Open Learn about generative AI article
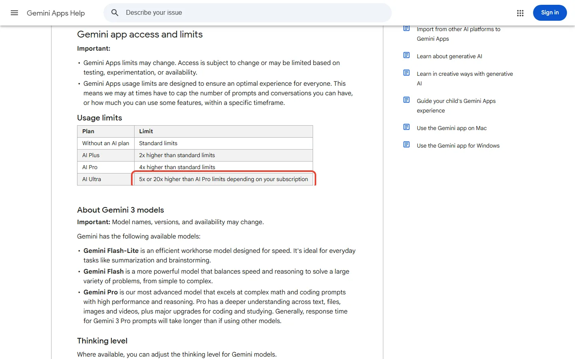Viewport: 575px width, 359px height. [x=449, y=56]
